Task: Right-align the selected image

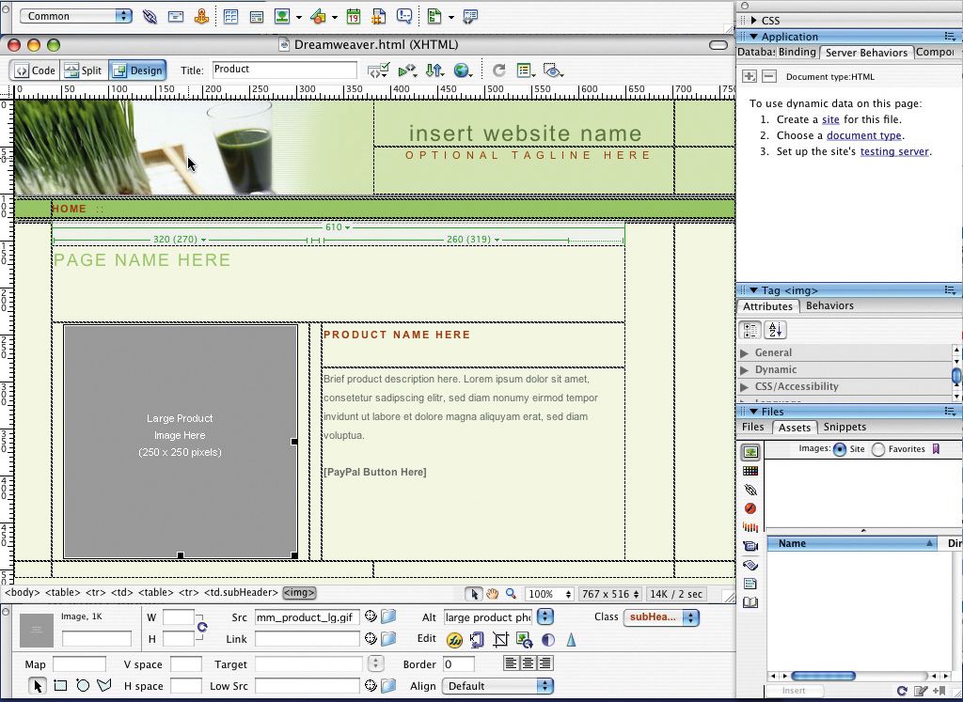Action: [544, 663]
